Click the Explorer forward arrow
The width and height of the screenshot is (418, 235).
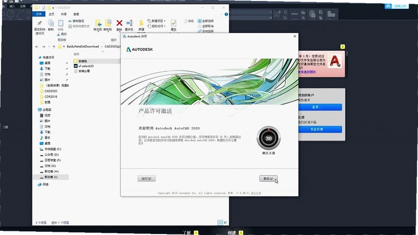pyautogui.click(x=43, y=46)
